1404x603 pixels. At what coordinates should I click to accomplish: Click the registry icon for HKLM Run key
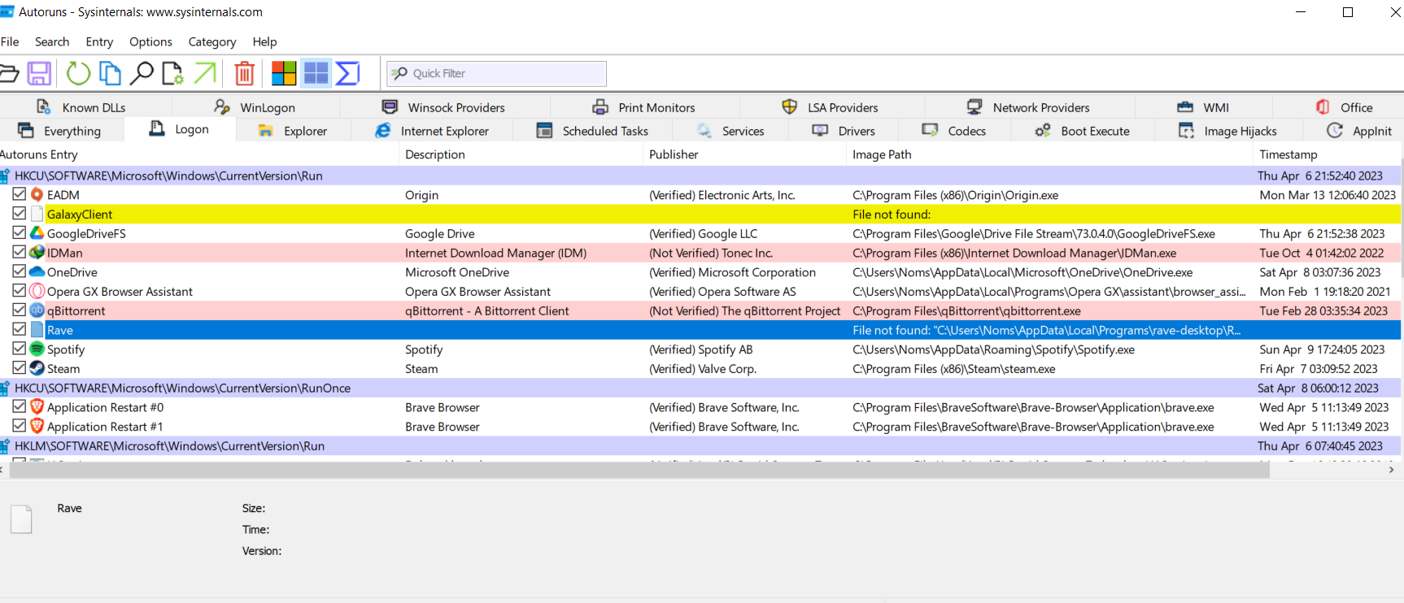click(x=5, y=446)
